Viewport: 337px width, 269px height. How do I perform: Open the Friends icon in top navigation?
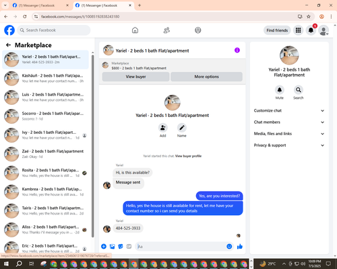pos(166,30)
